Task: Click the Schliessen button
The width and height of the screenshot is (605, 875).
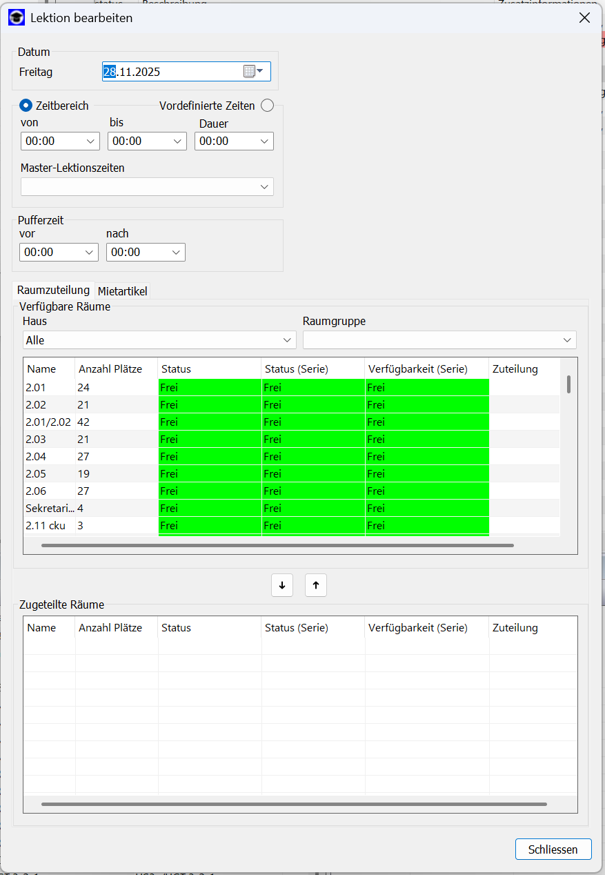Action: coord(553,849)
